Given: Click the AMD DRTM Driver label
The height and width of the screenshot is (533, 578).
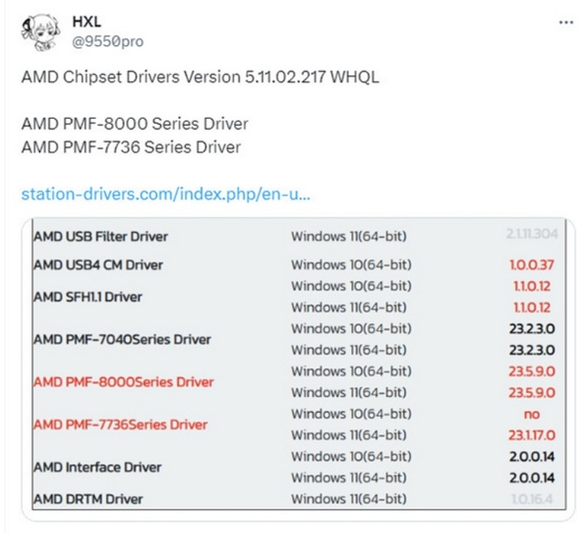Looking at the screenshot, I should [88, 499].
